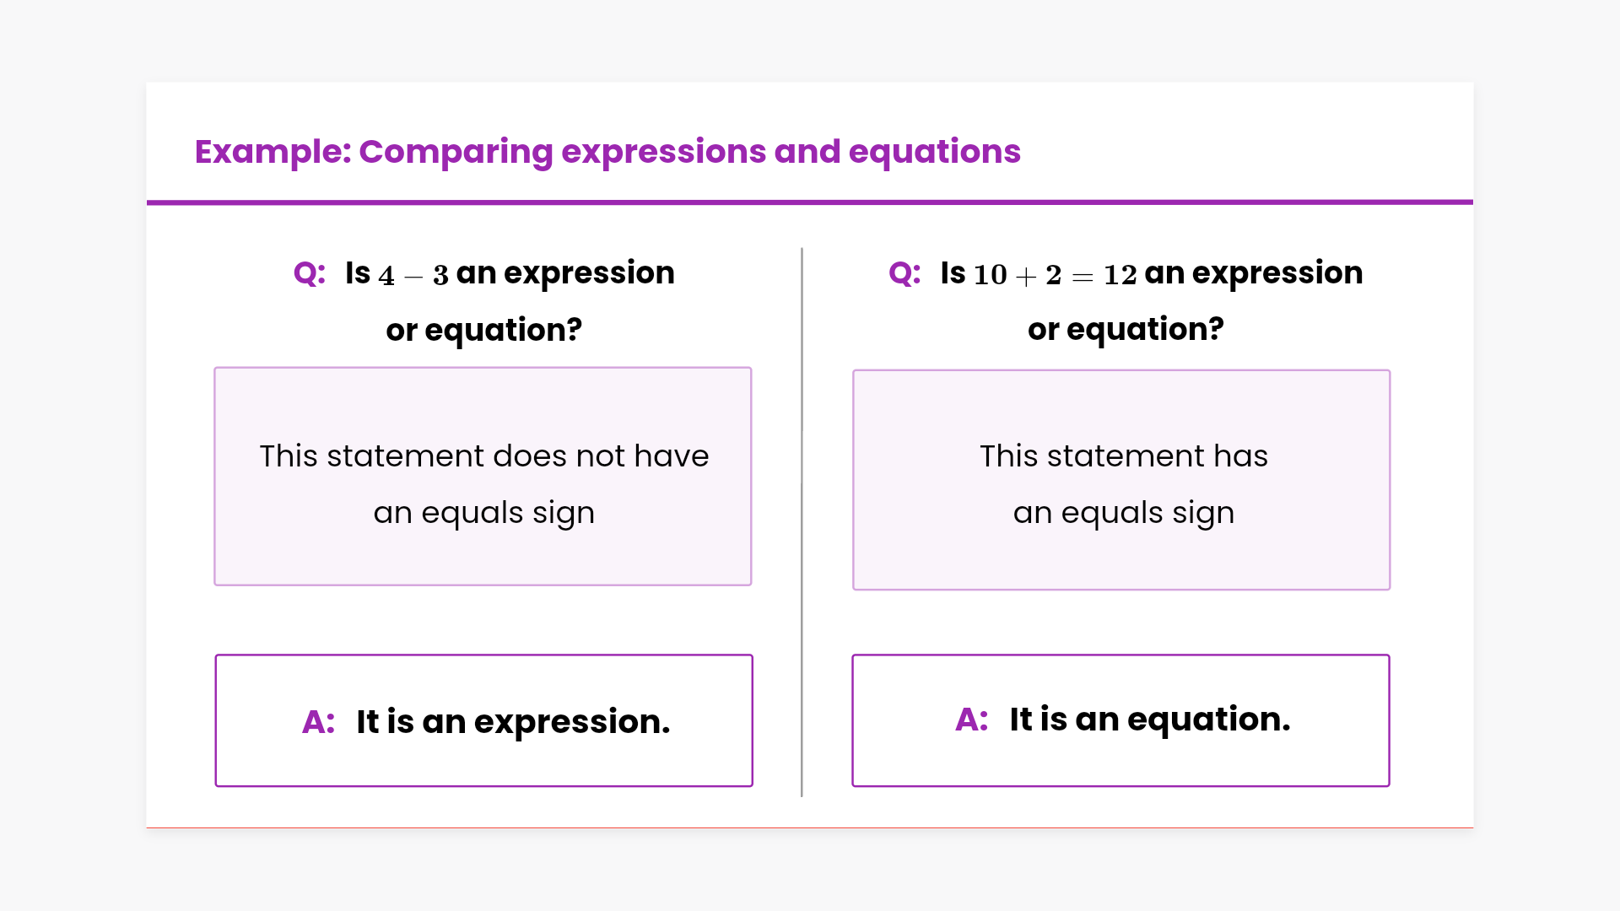Viewport: 1620px width, 911px height.
Task: Click the right question's purple "Q:" label
Action: click(904, 273)
